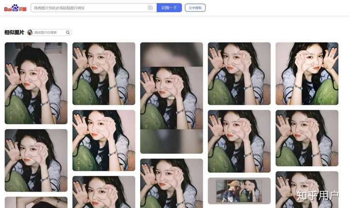
Task: Click the camera upload icon in search bar
Action: 150,8
